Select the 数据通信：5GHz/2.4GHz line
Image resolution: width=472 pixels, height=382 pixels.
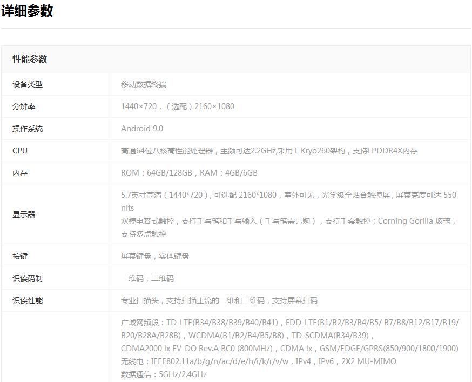(164, 374)
